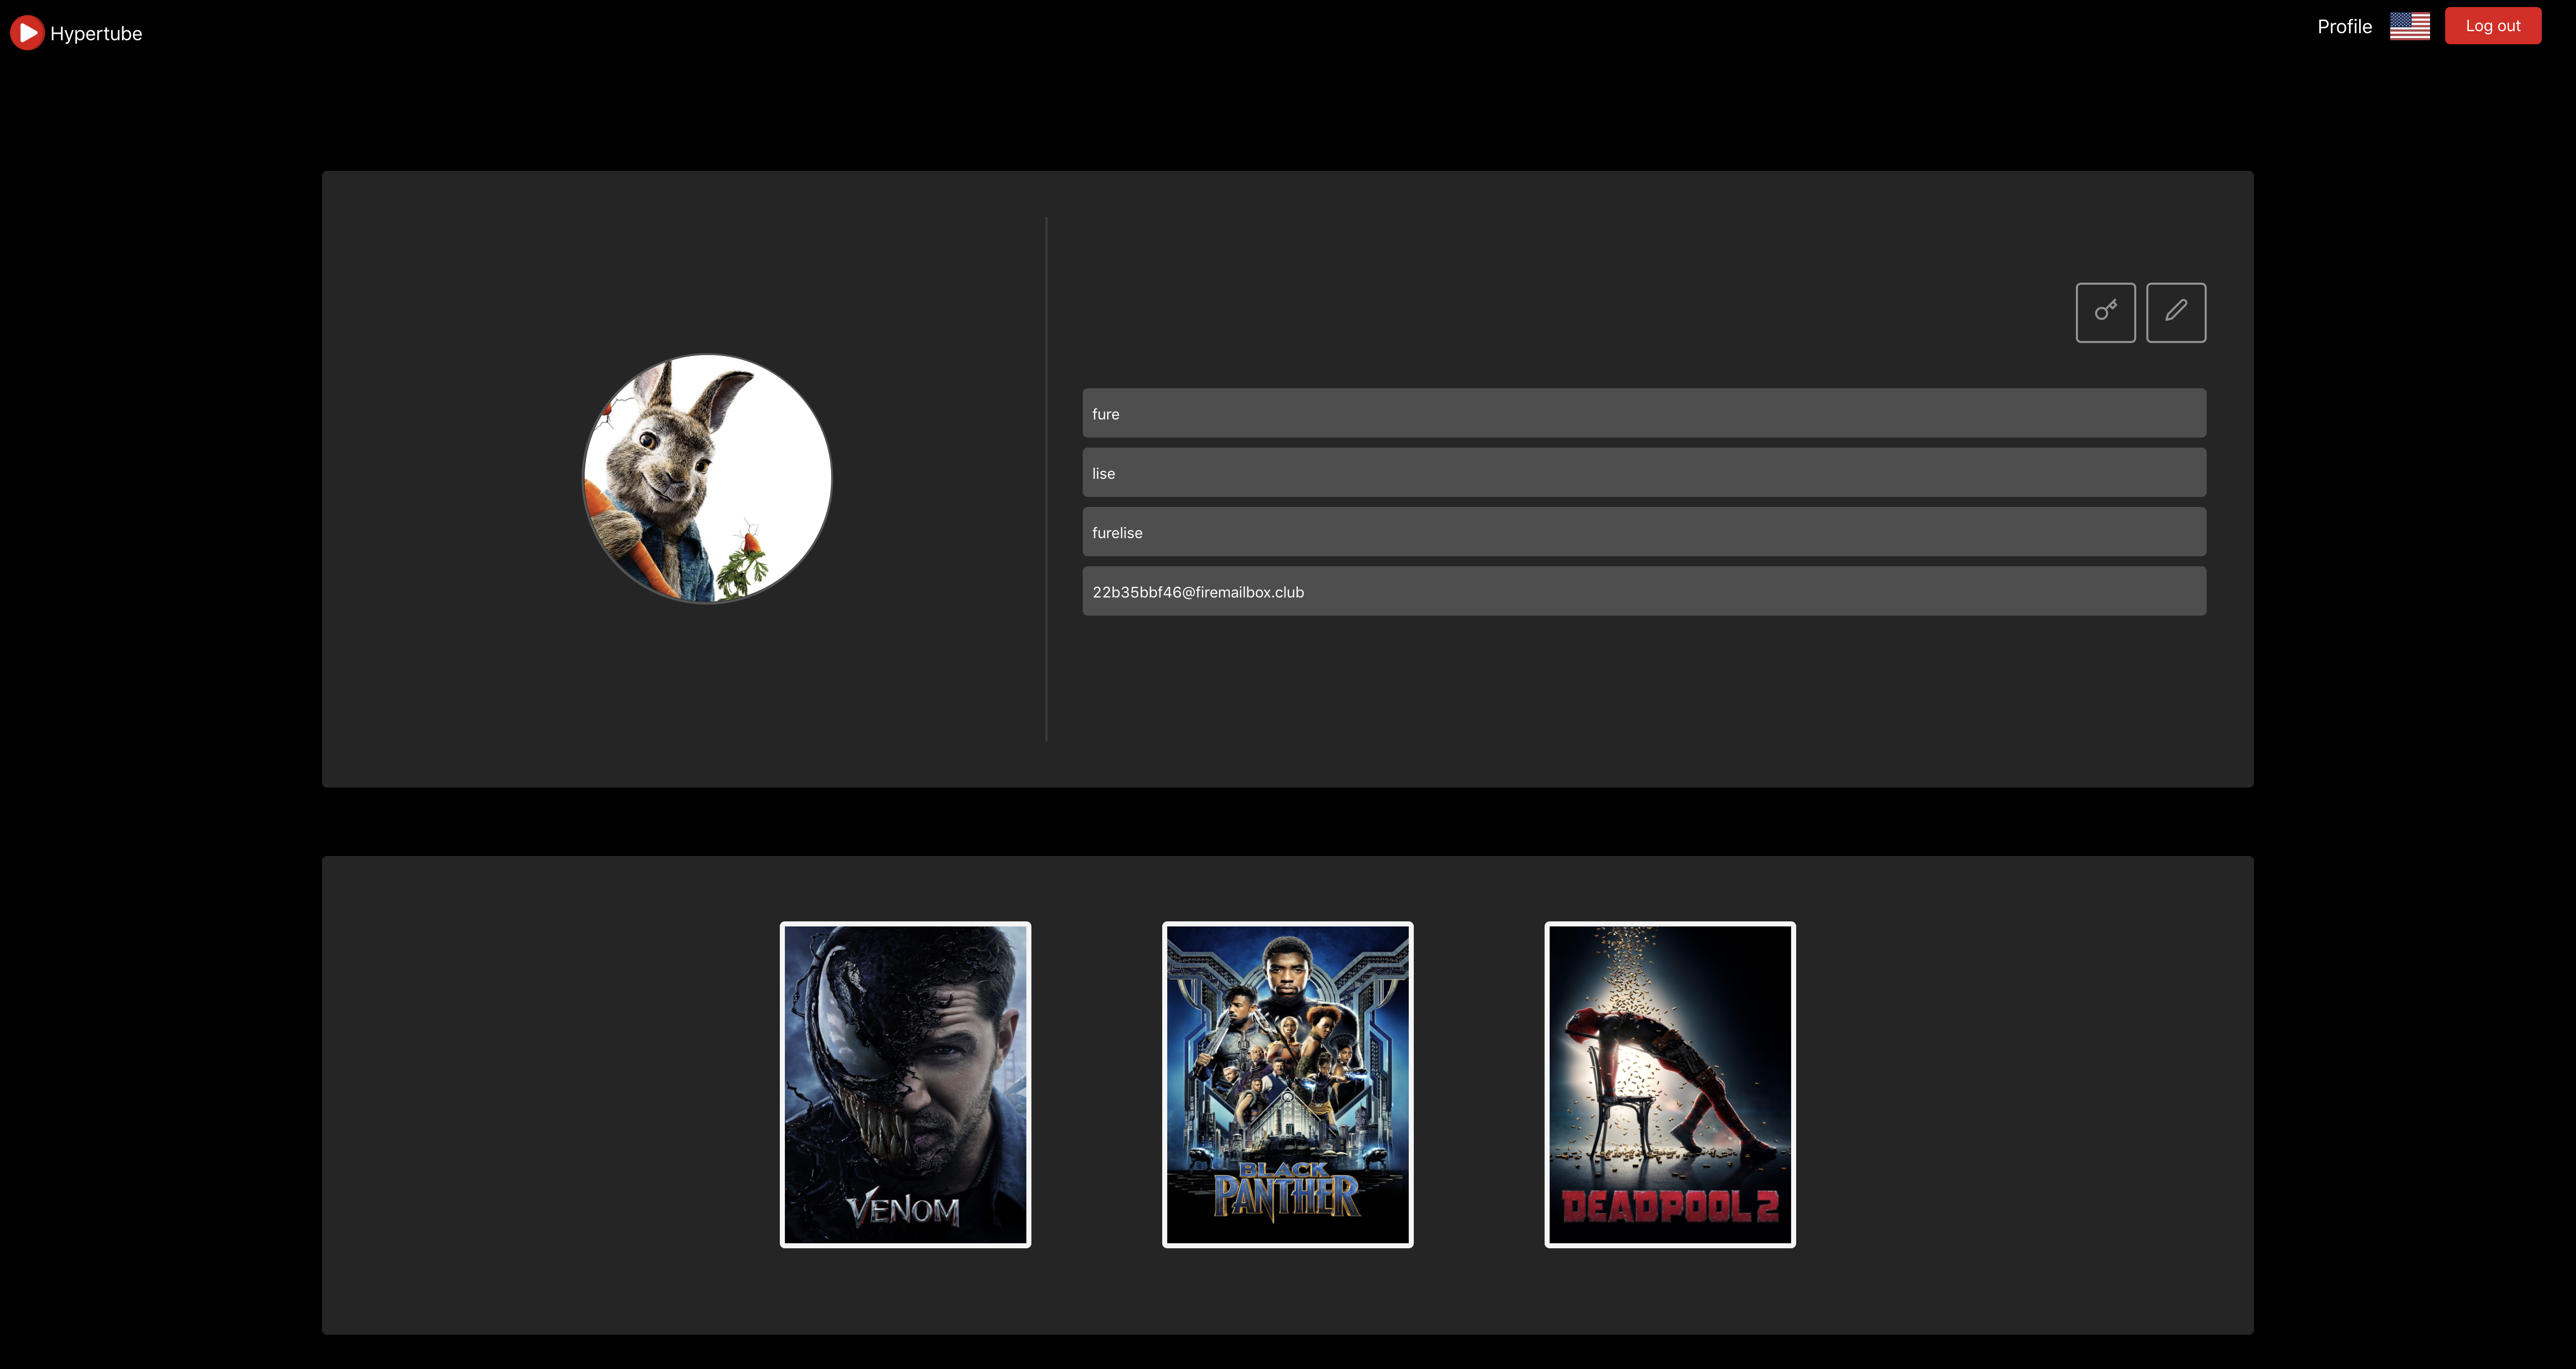Click the Hypertube brand name text
2576x1369 pixels.
coord(96,34)
